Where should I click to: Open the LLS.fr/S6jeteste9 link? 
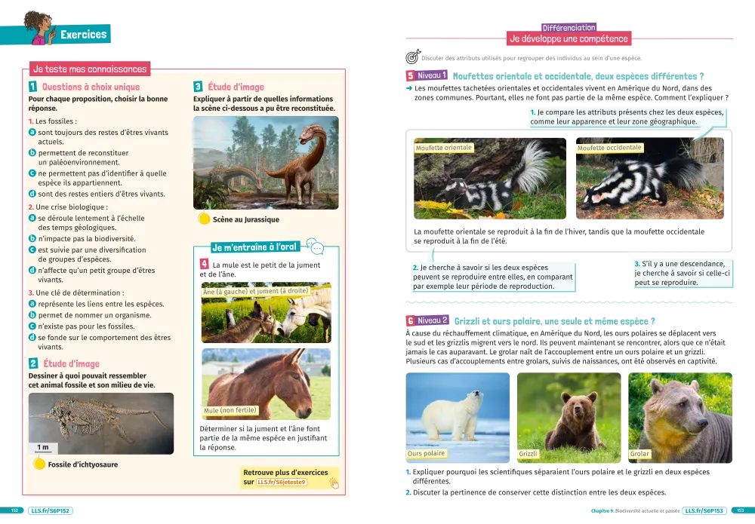[x=282, y=483]
